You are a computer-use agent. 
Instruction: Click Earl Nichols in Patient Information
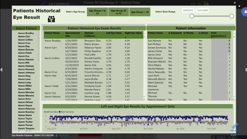pos(155,41)
